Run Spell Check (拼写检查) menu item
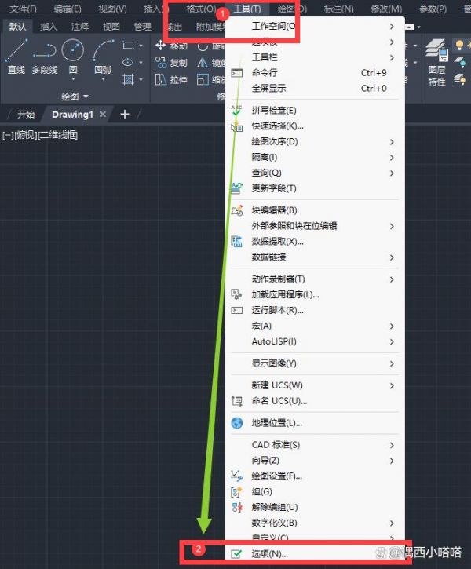Viewport: 471px width, 569px height. coord(273,111)
